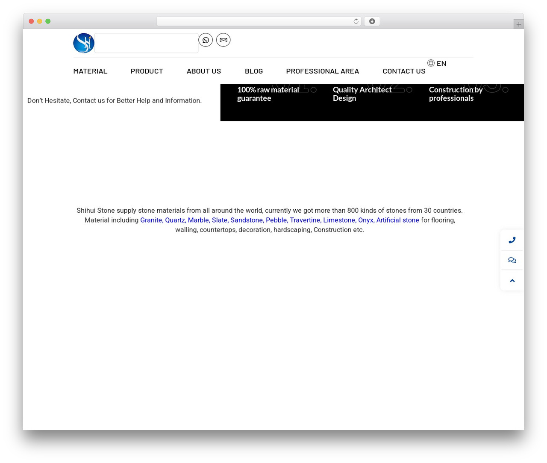Open the BLOG menu item
This screenshot has width=547, height=463.
(254, 71)
